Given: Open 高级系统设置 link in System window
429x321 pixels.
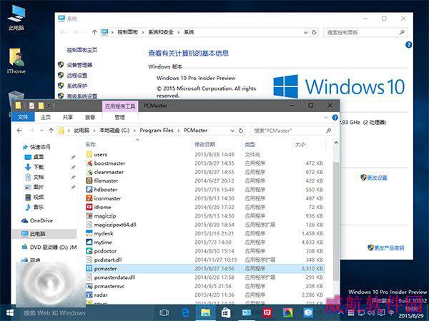Looking at the screenshot, I should click(82, 96).
